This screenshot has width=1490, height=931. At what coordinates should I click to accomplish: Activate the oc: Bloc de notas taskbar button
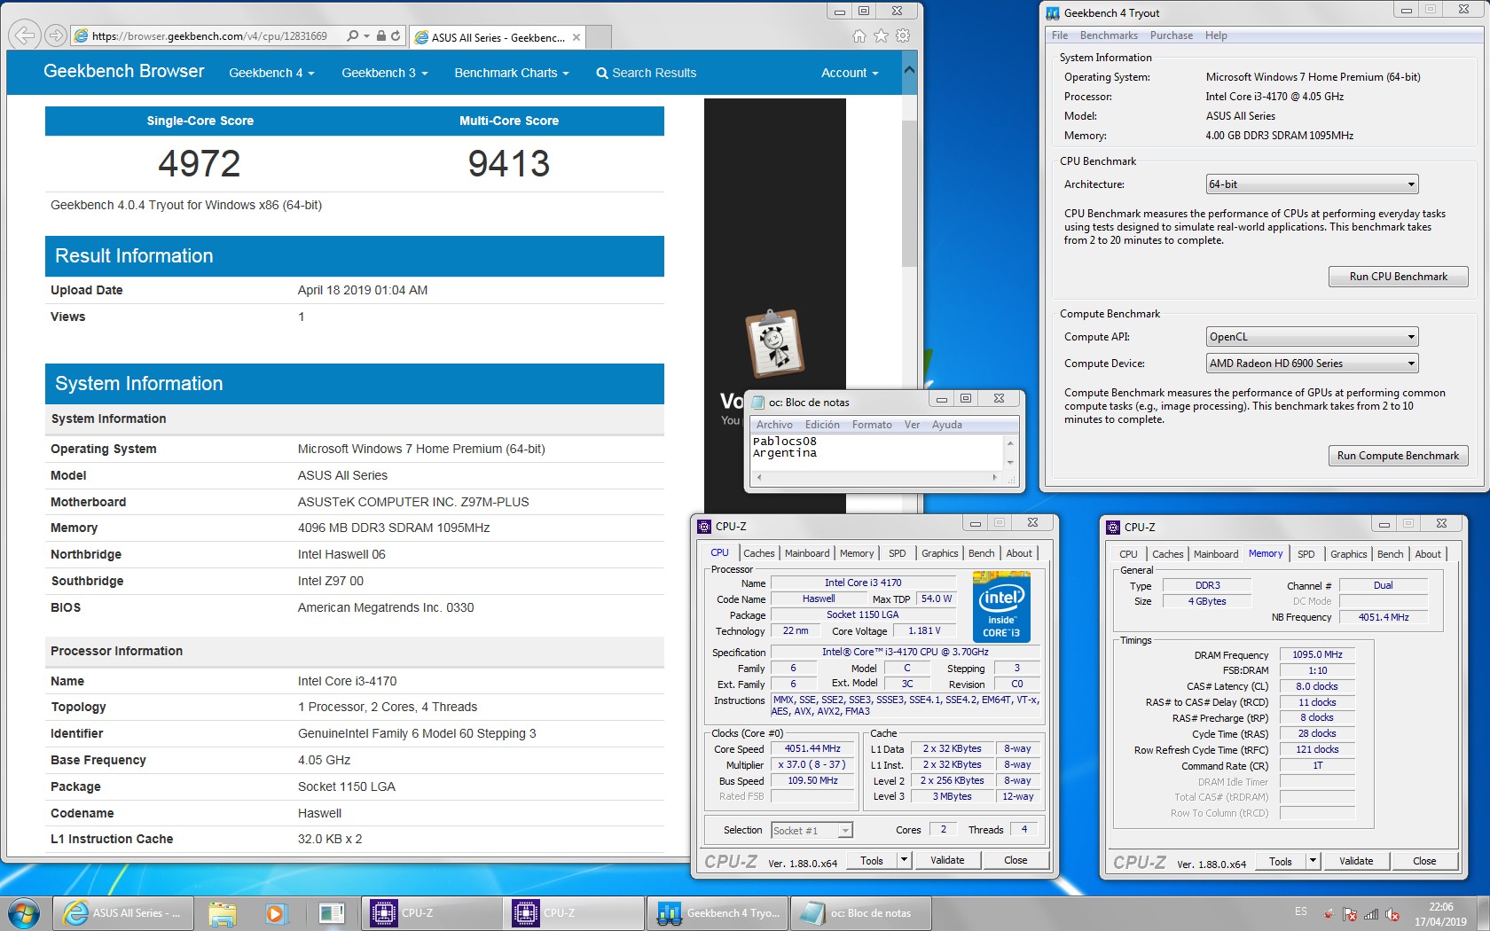click(x=859, y=913)
